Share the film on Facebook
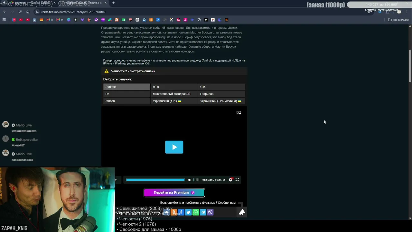Viewport: 412px width, 232px height. tap(181, 212)
